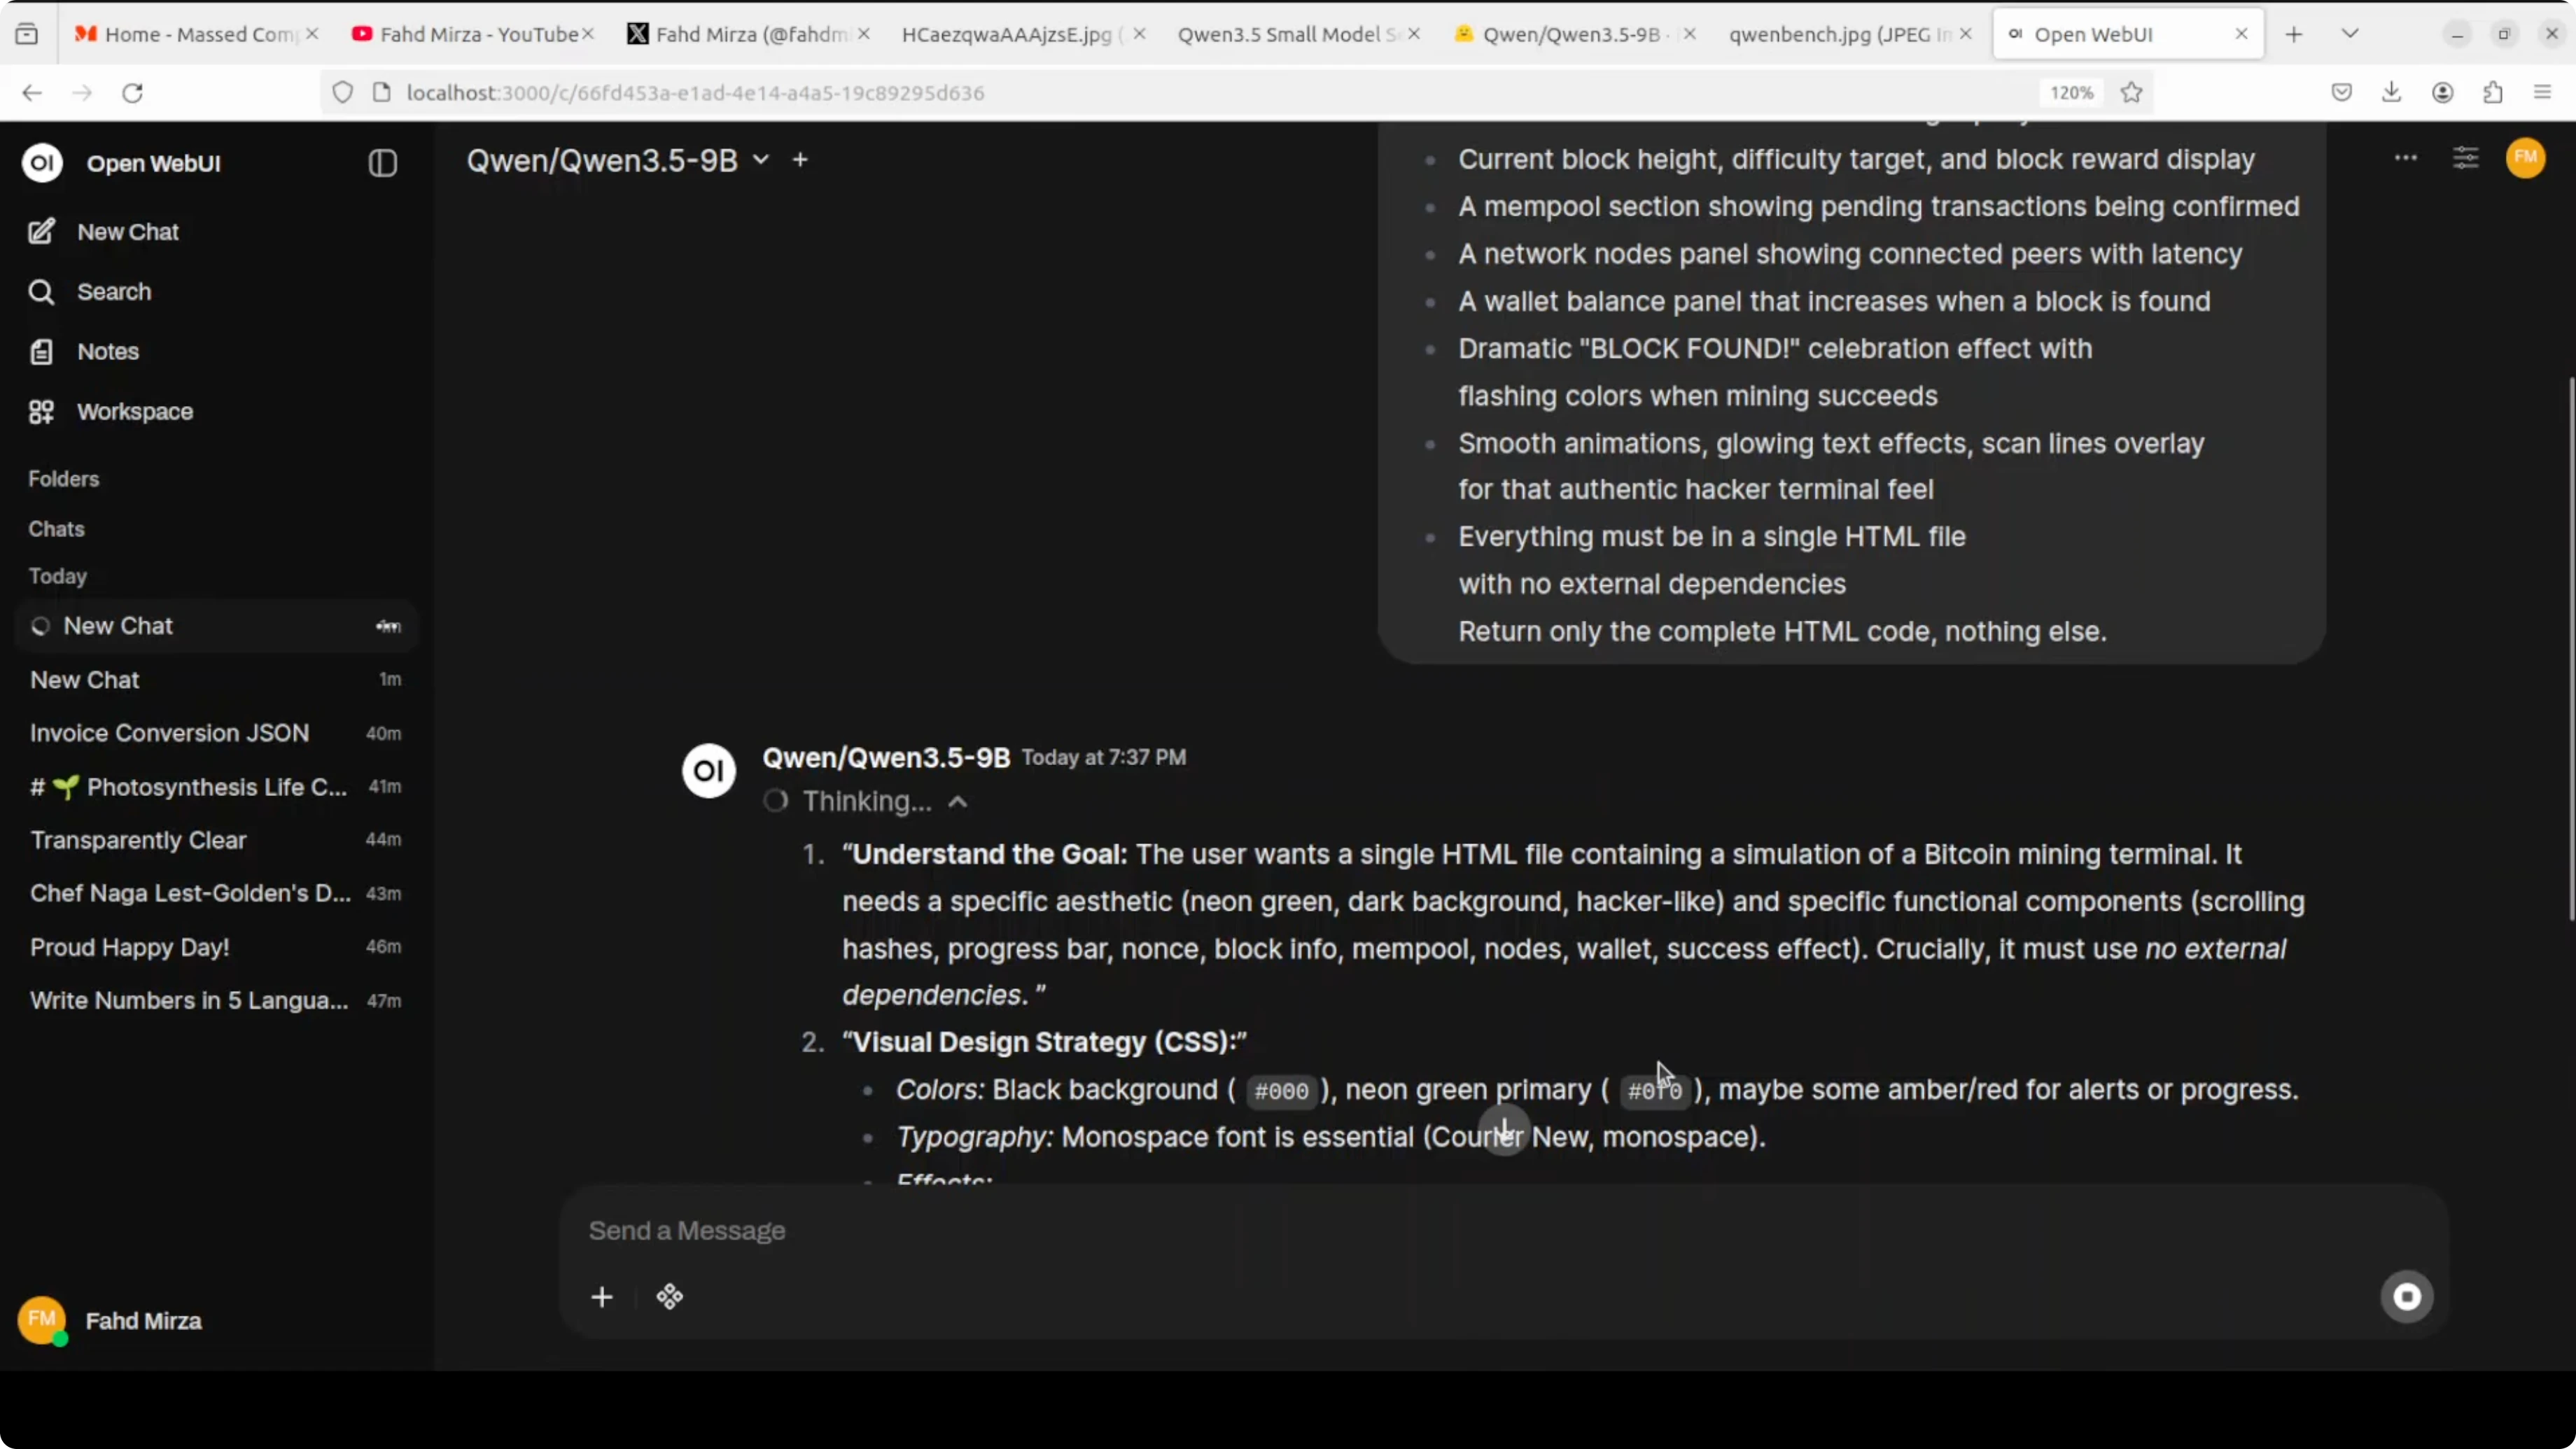This screenshot has width=2576, height=1449.
Task: Click the New Chat pencil icon
Action: click(41, 232)
